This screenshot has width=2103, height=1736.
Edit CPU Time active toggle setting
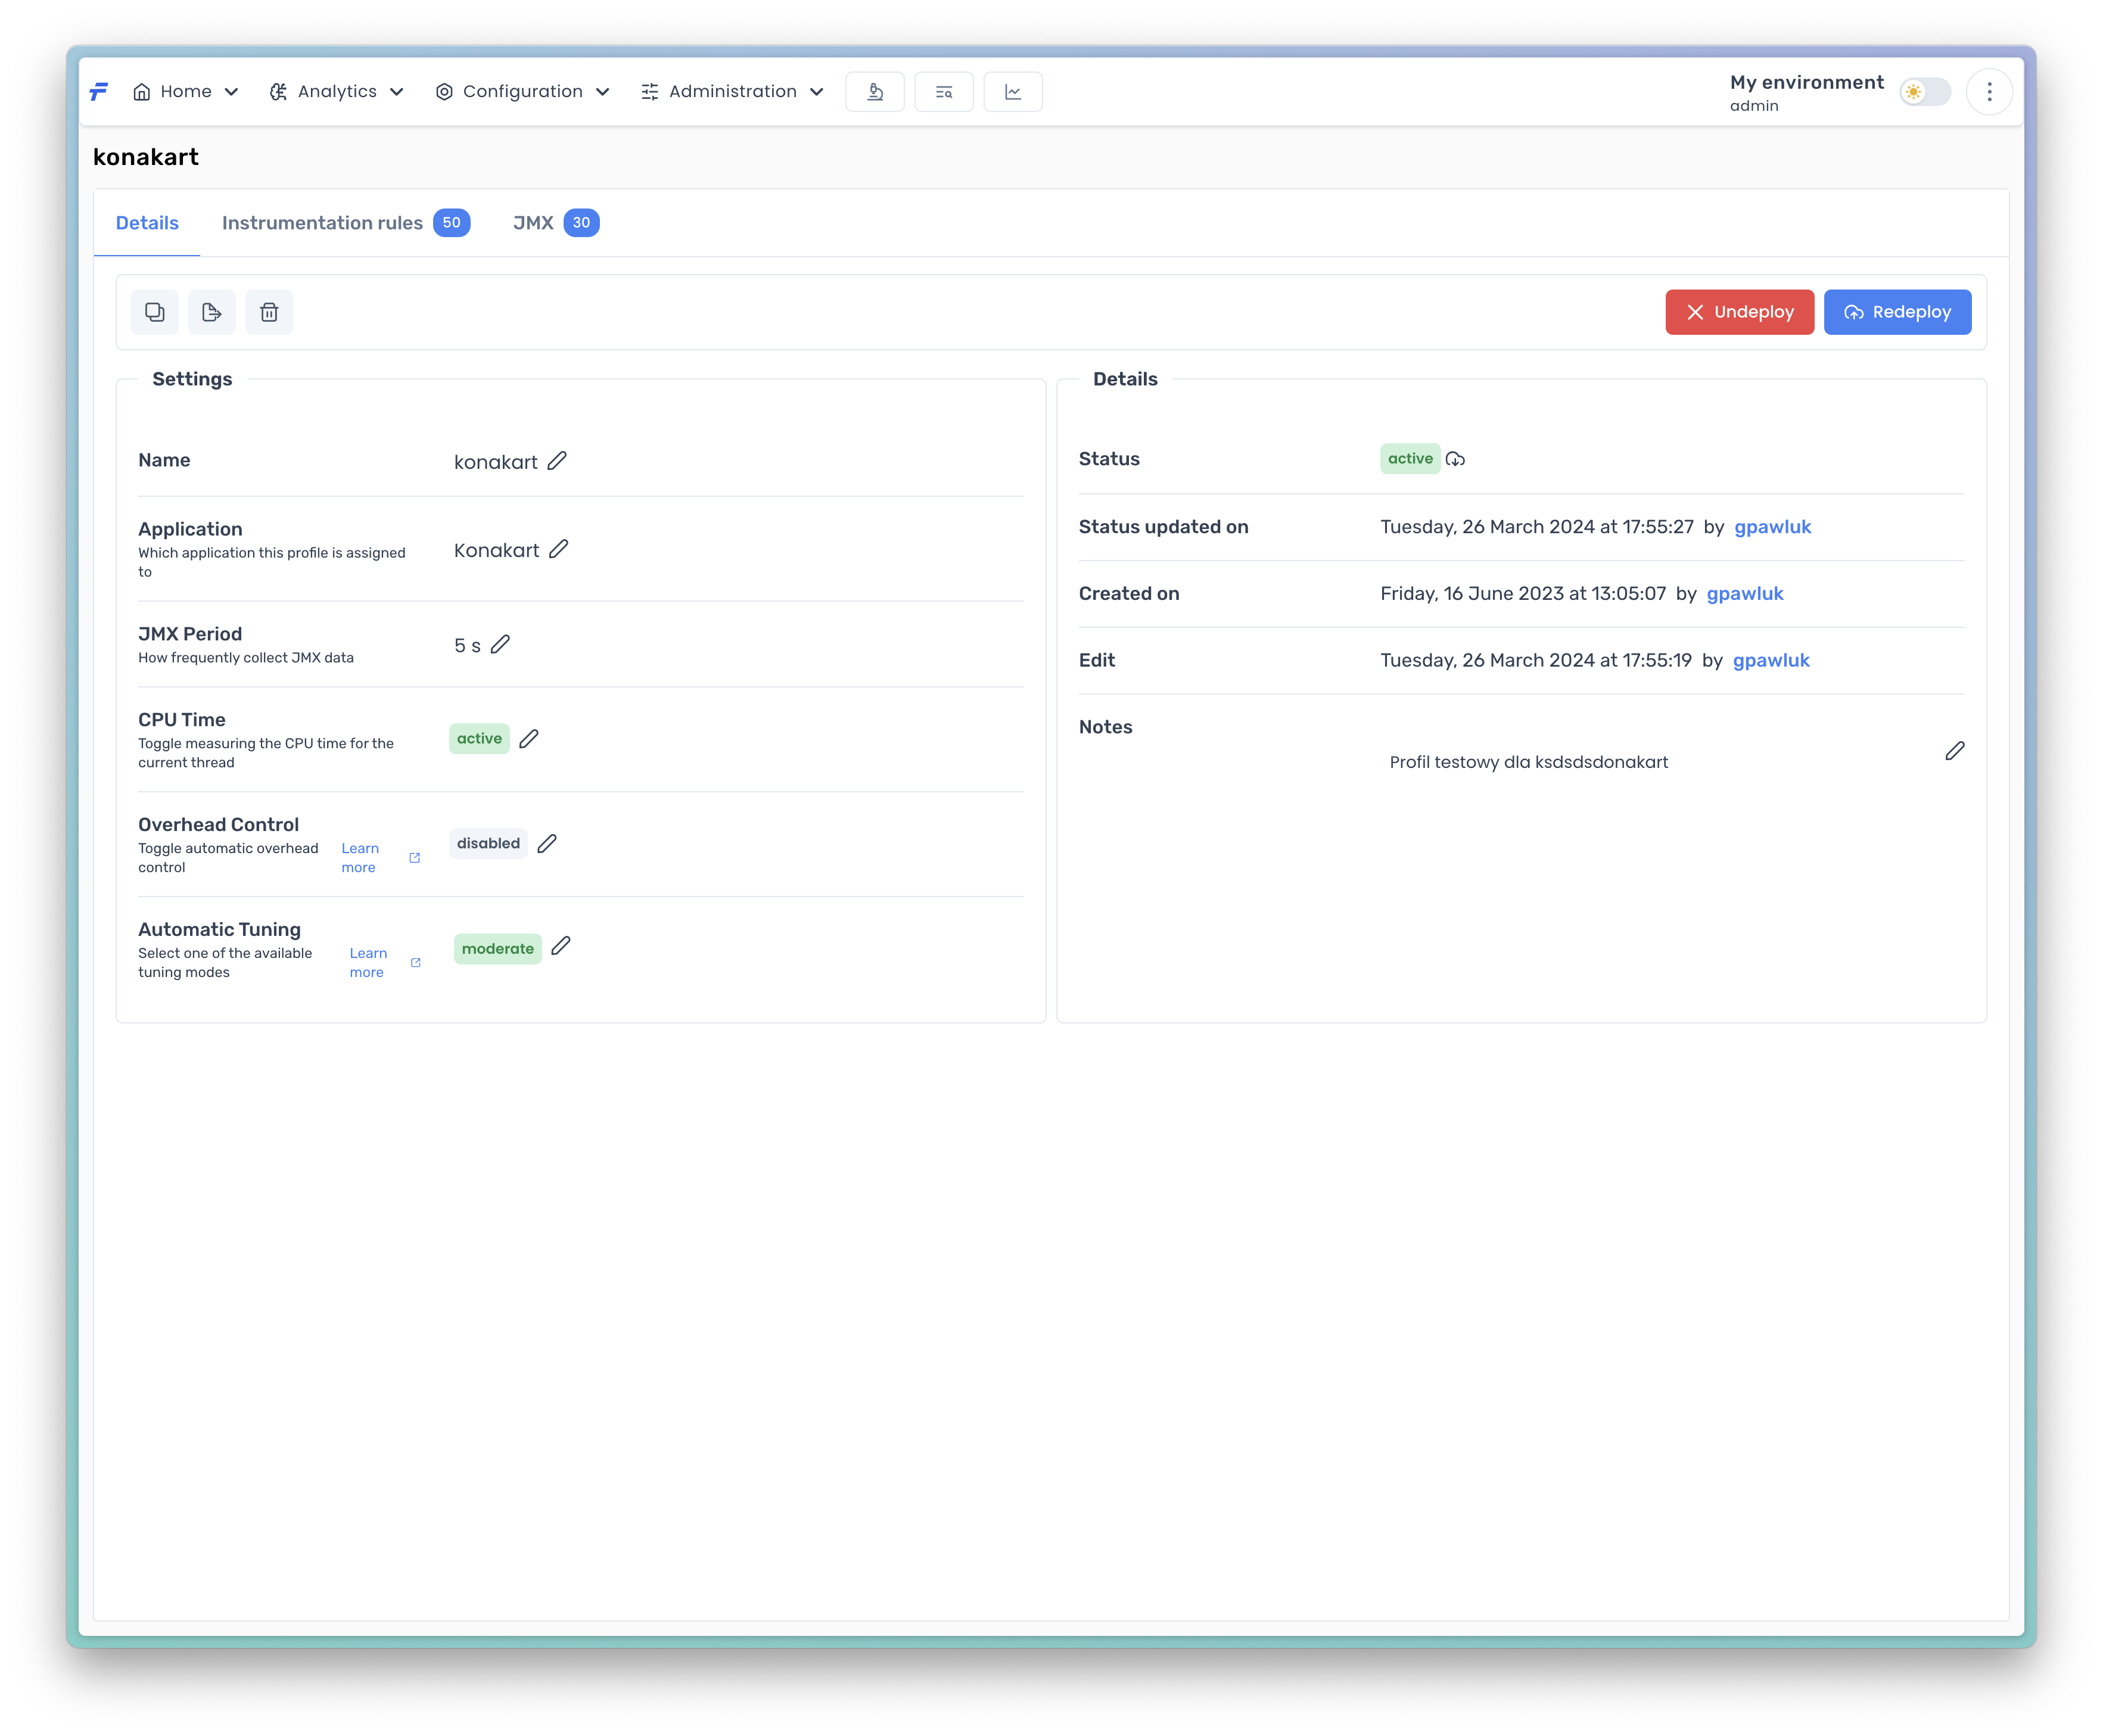[x=529, y=739]
